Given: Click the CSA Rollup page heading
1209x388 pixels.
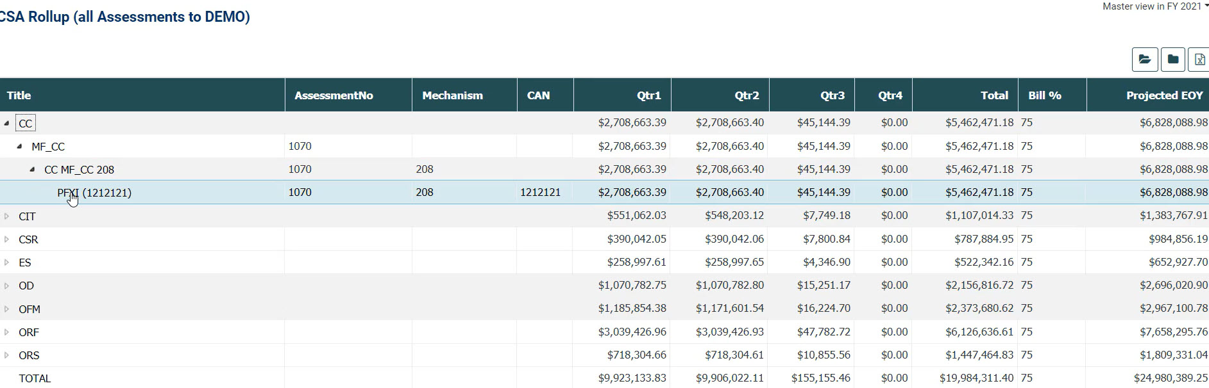Looking at the screenshot, I should coord(125,17).
